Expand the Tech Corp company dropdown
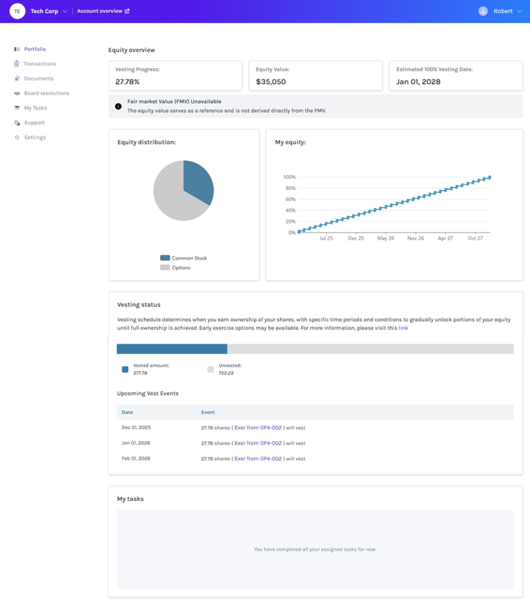 click(x=65, y=11)
